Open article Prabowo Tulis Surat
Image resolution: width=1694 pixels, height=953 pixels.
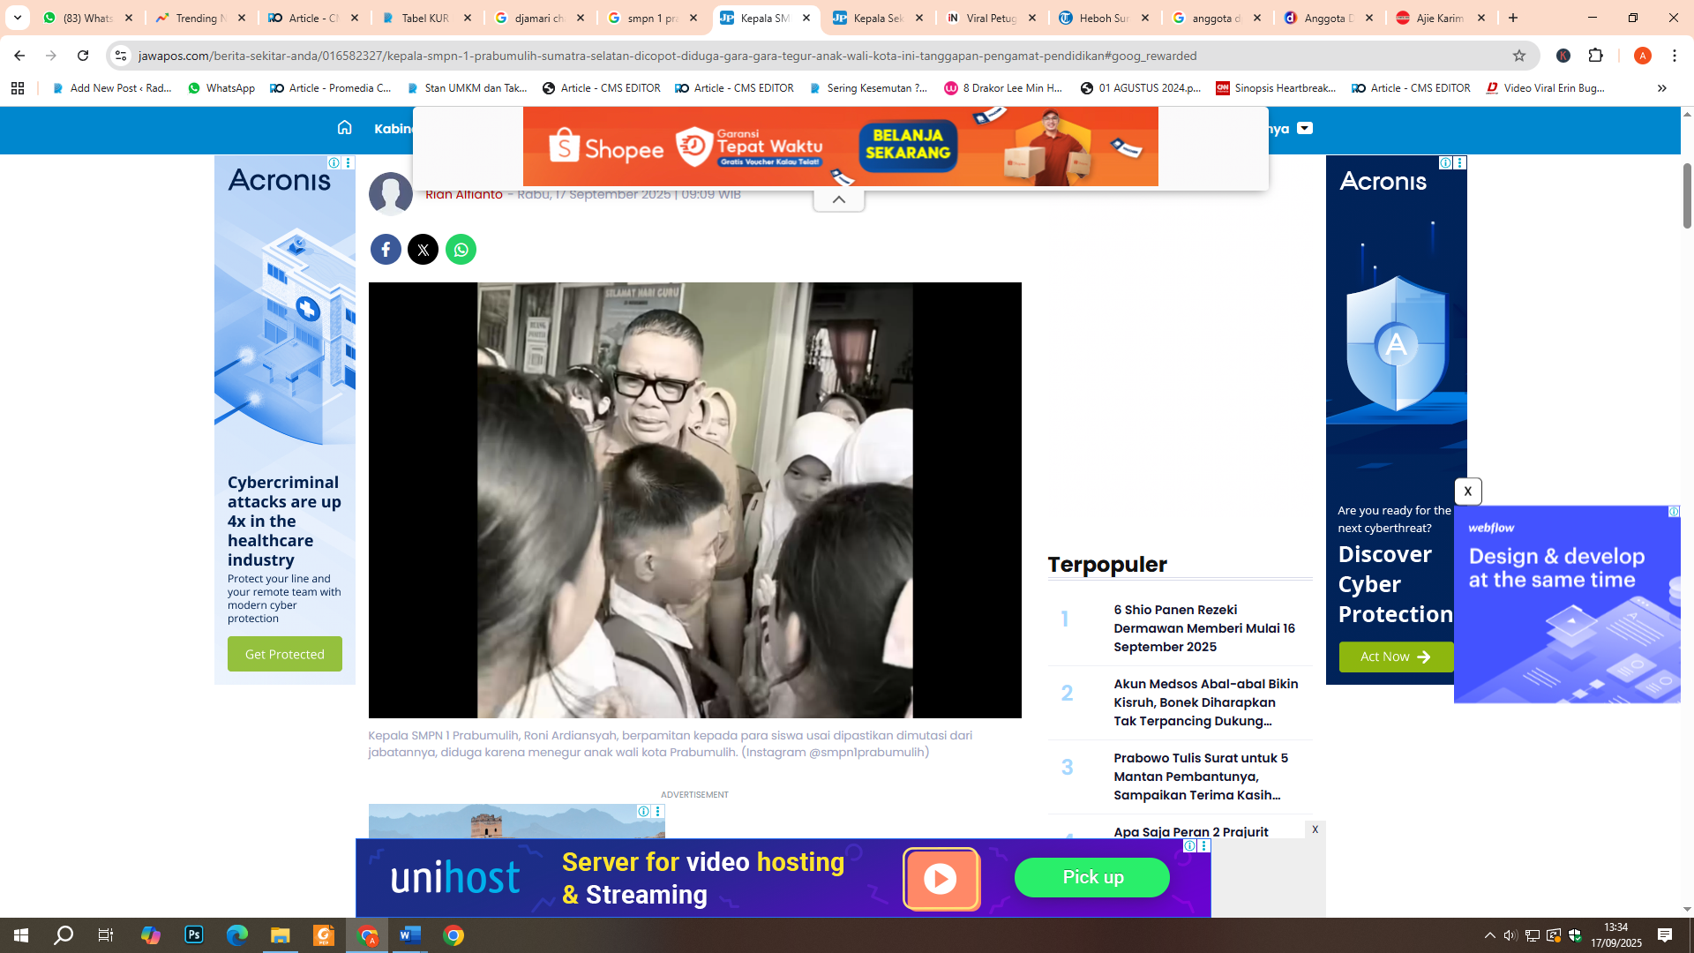click(x=1201, y=777)
